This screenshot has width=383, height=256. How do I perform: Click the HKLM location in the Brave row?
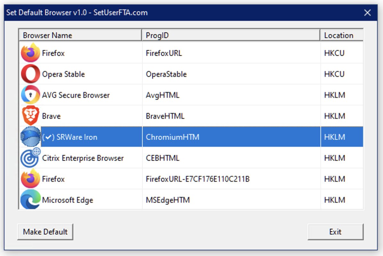coord(335,116)
